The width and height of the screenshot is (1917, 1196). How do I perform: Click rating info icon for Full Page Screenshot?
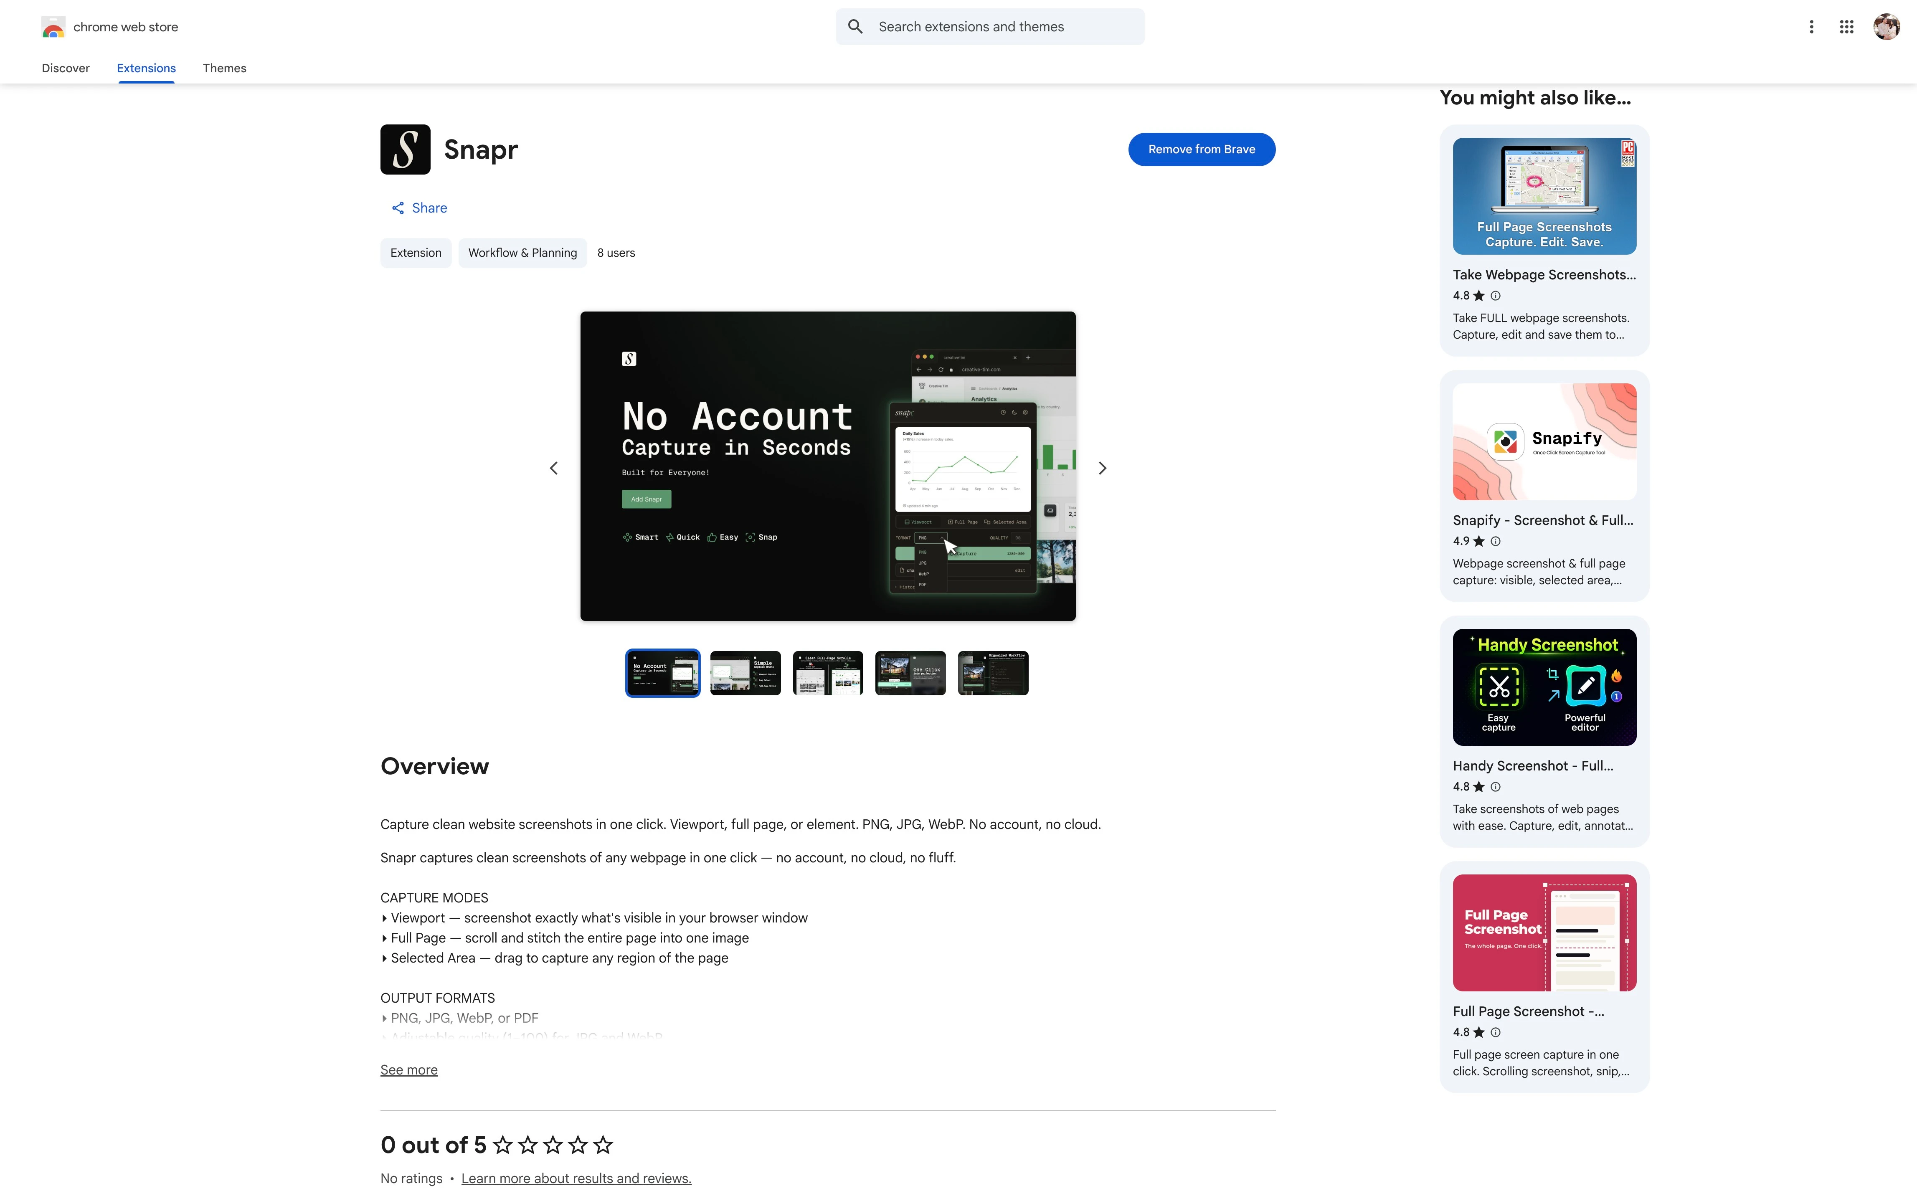click(1496, 1032)
